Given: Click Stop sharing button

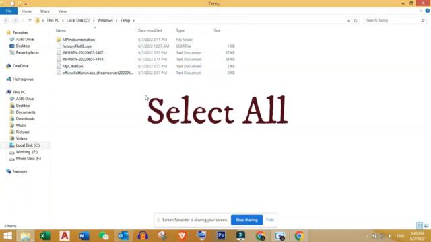Looking at the screenshot, I should [x=246, y=220].
